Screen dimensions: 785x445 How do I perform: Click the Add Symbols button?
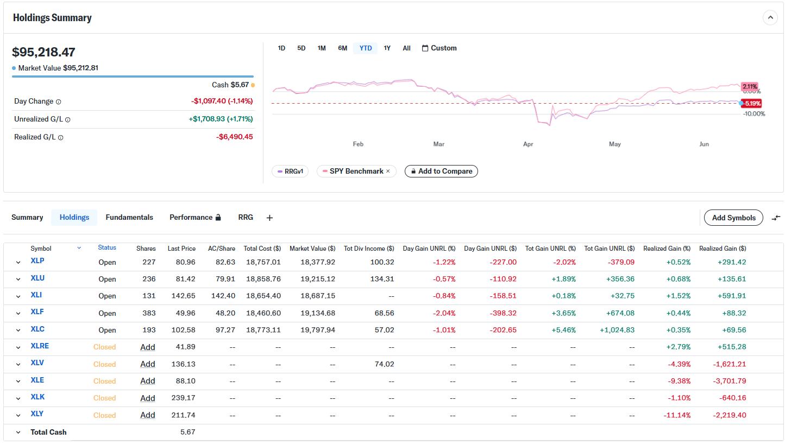pos(733,218)
